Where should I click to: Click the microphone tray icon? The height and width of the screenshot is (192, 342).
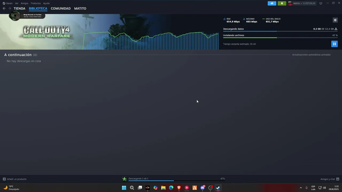(x=306, y=188)
